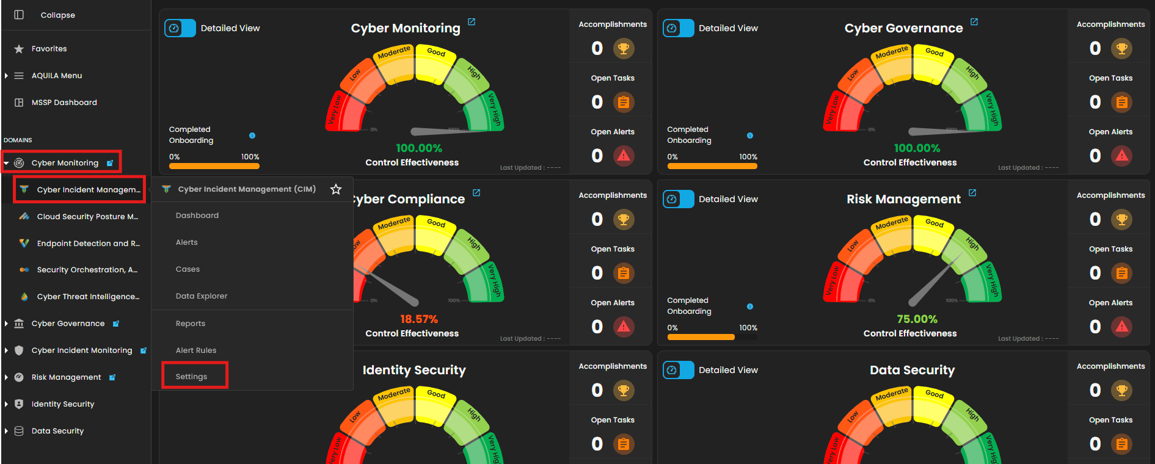Toggle Detailed View on Cyber Monitoring card
Viewport: 1155px width, 464px height.
(x=180, y=28)
